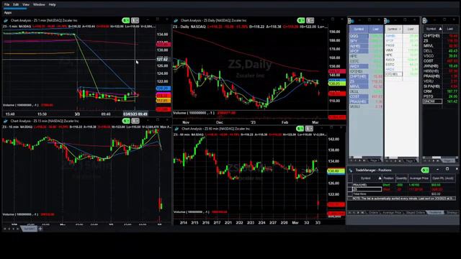
Task: Toggle green symbol link on ZS 15 min chart
Action: tap(126, 121)
